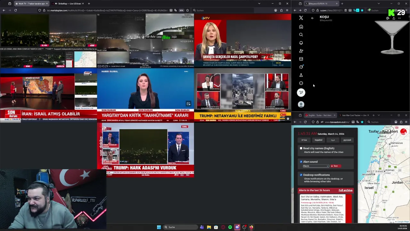Open X Messages envelope icon
Image resolution: width=410 pixels, height=231 pixels.
pyautogui.click(x=301, y=59)
